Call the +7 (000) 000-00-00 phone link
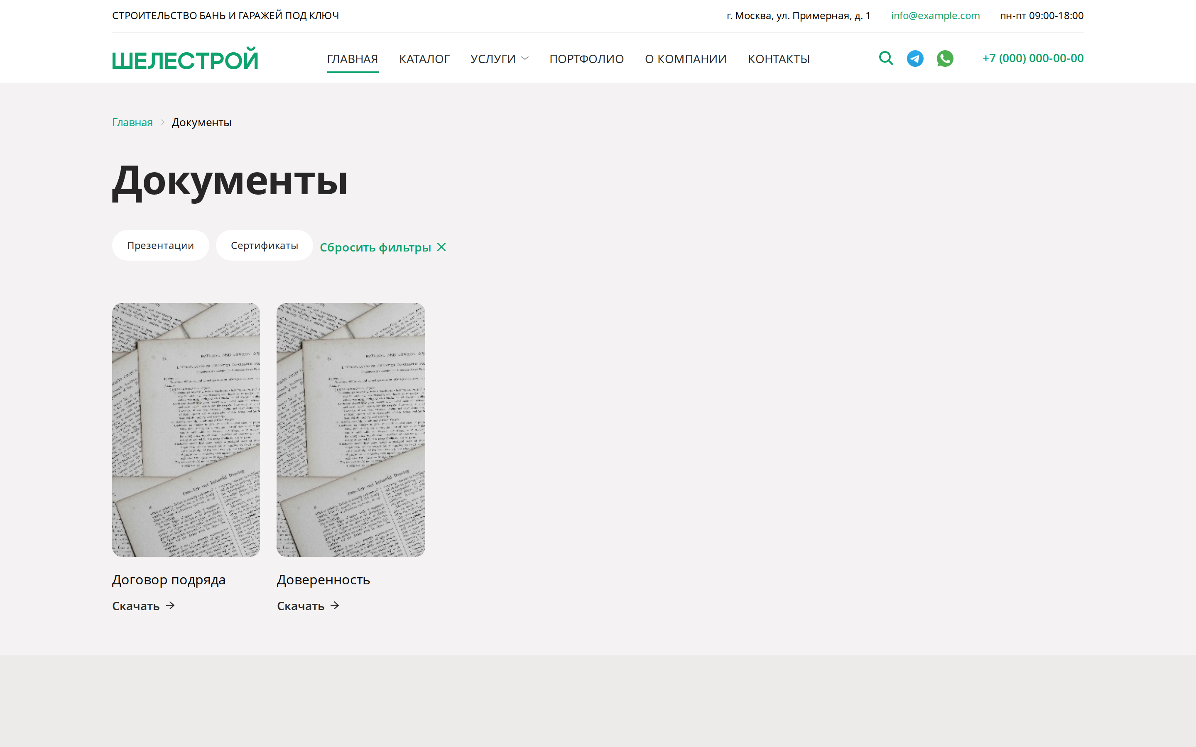The image size is (1196, 747). pyautogui.click(x=1032, y=58)
